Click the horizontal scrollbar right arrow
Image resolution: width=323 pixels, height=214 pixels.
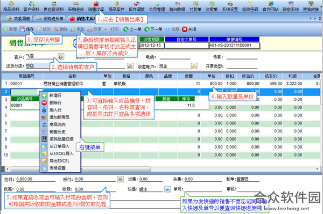[x=317, y=169]
